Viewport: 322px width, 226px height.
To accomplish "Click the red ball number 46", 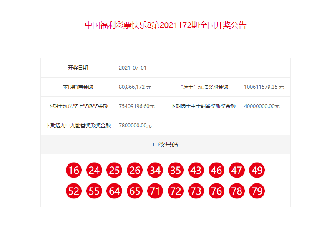I will pyautogui.click(x=216, y=170).
